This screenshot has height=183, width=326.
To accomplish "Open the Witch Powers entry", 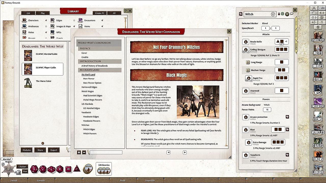I will (x=90, y=133).
